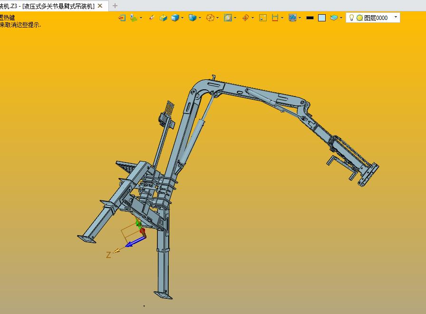Click the orange wireframe sphere icon
Image resolution: width=426 pixels, height=314 pixels.
(210, 18)
